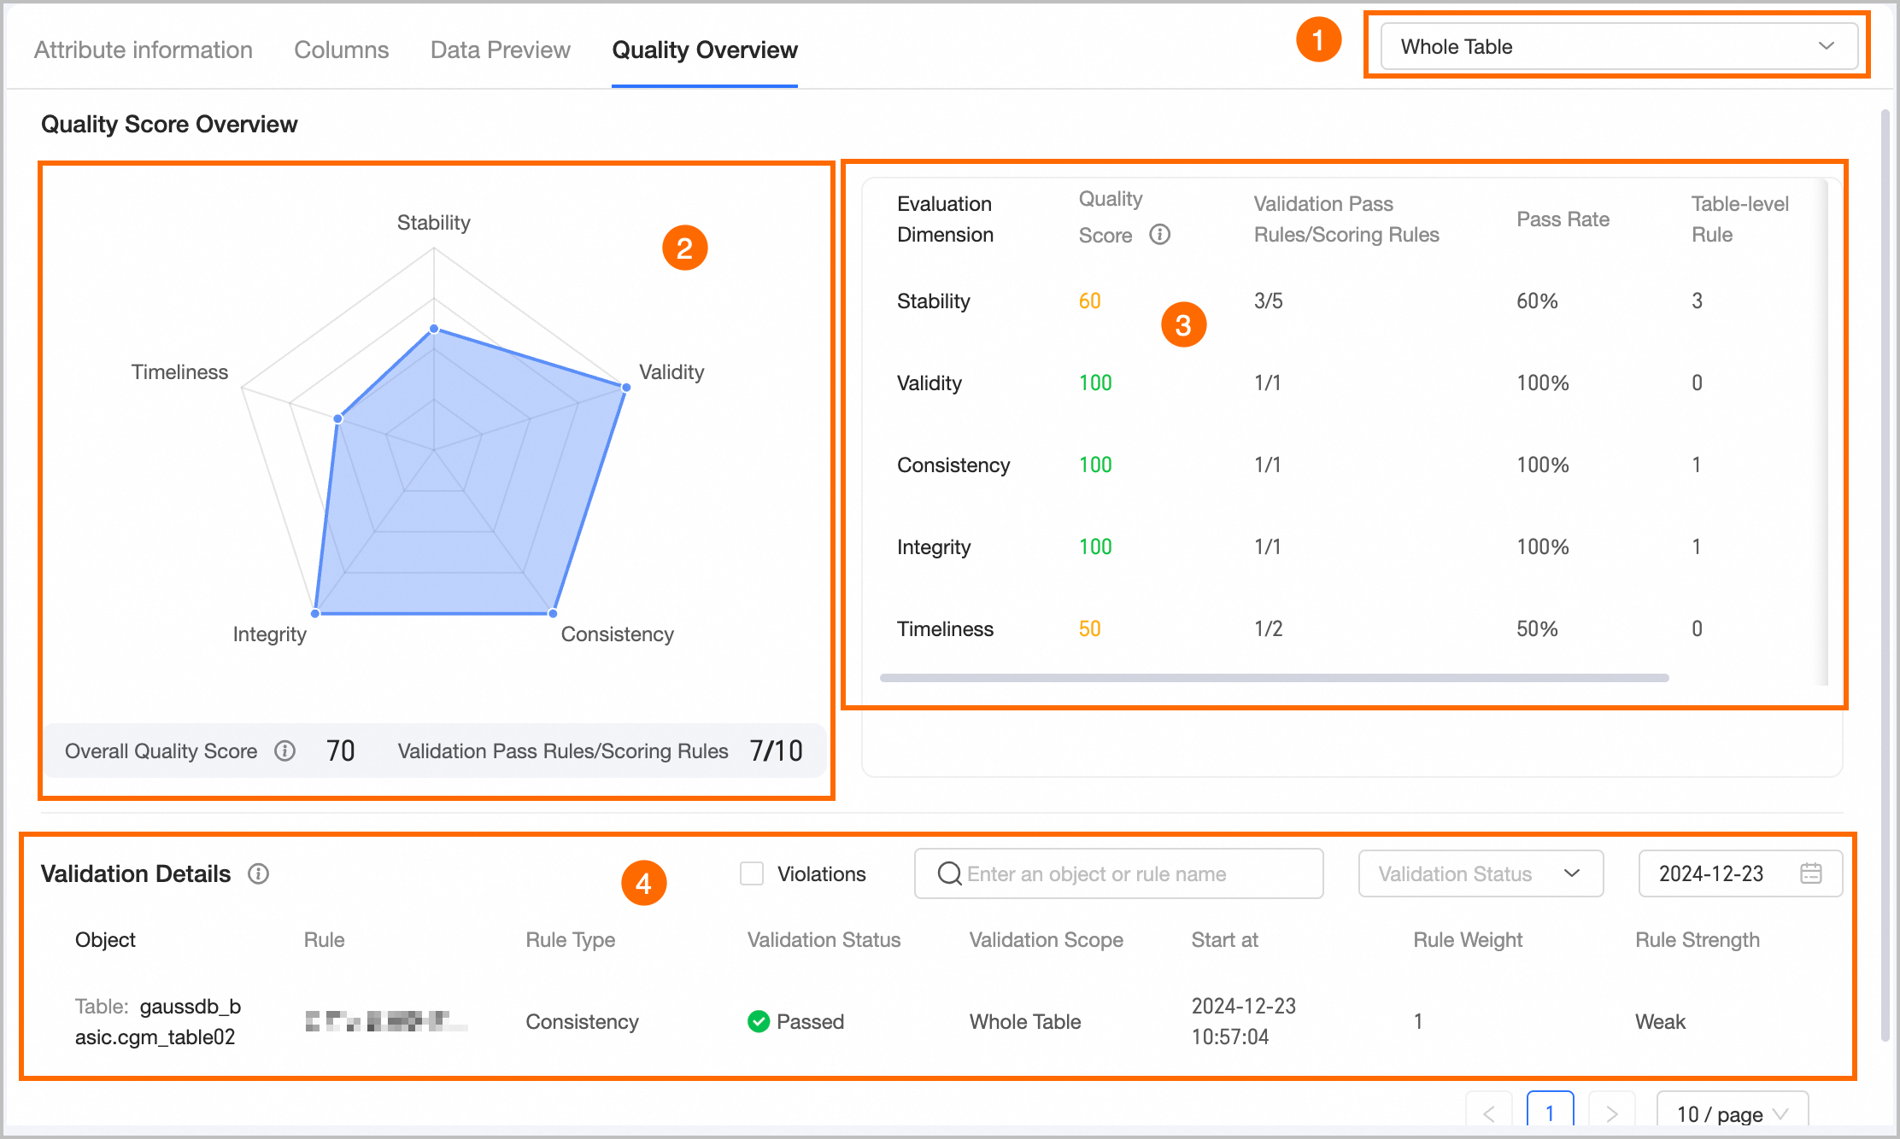Click info icon beside Overall Quality Score
The image size is (1900, 1139).
[284, 751]
